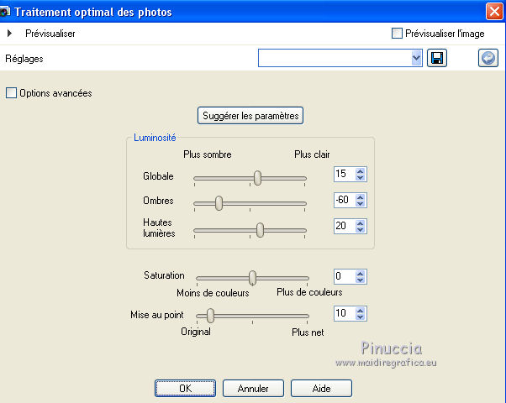Screen dimensions: 506x403
Task: Tick the Options avancées checkbox
Action: coord(11,93)
